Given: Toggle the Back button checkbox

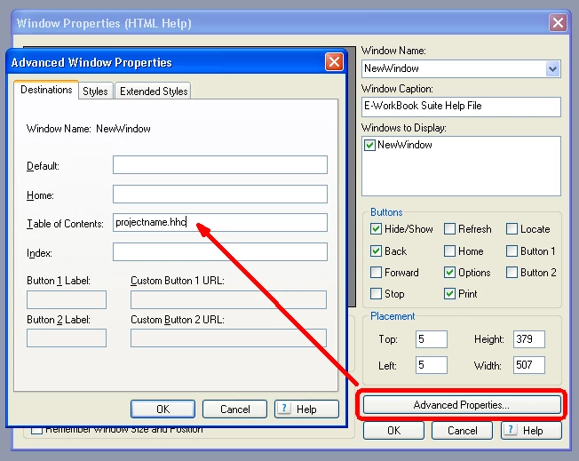Looking at the screenshot, I should 376,251.
